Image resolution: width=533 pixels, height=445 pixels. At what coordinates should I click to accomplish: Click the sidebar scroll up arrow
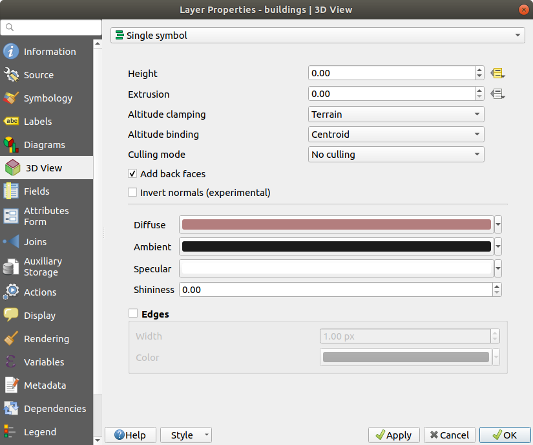tap(98, 43)
